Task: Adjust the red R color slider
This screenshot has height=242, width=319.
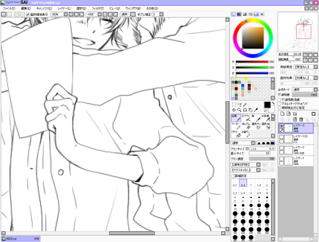Action: (252, 62)
